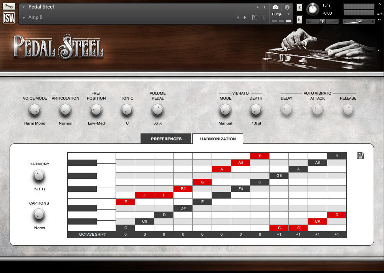This screenshot has height=273, width=384.
Task: Enable Solo on the instrument
Action: click(x=299, y=7)
